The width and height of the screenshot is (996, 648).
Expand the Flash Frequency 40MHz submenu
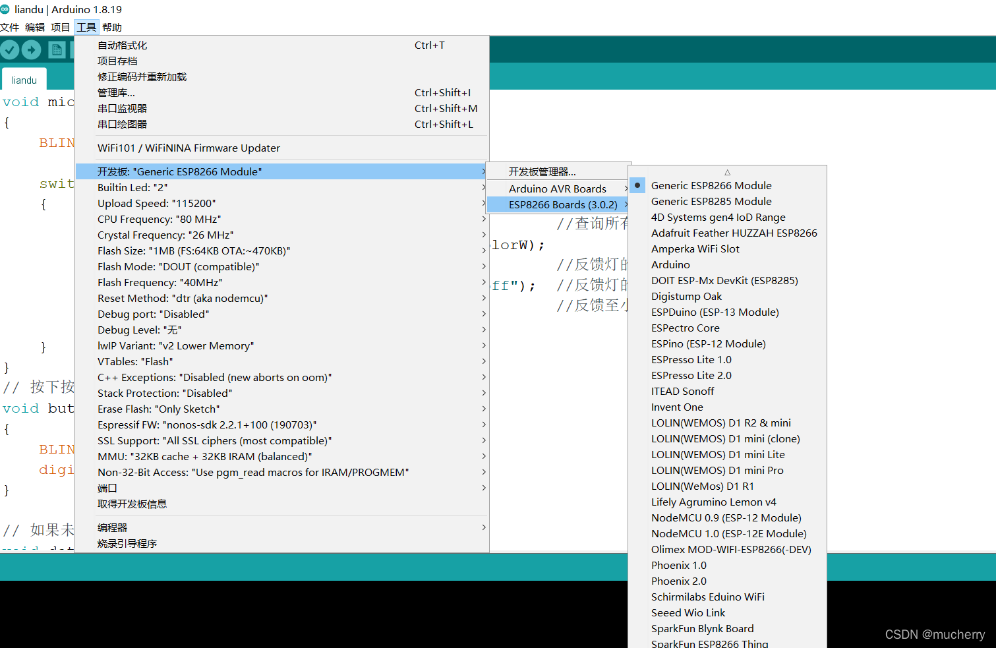[282, 282]
